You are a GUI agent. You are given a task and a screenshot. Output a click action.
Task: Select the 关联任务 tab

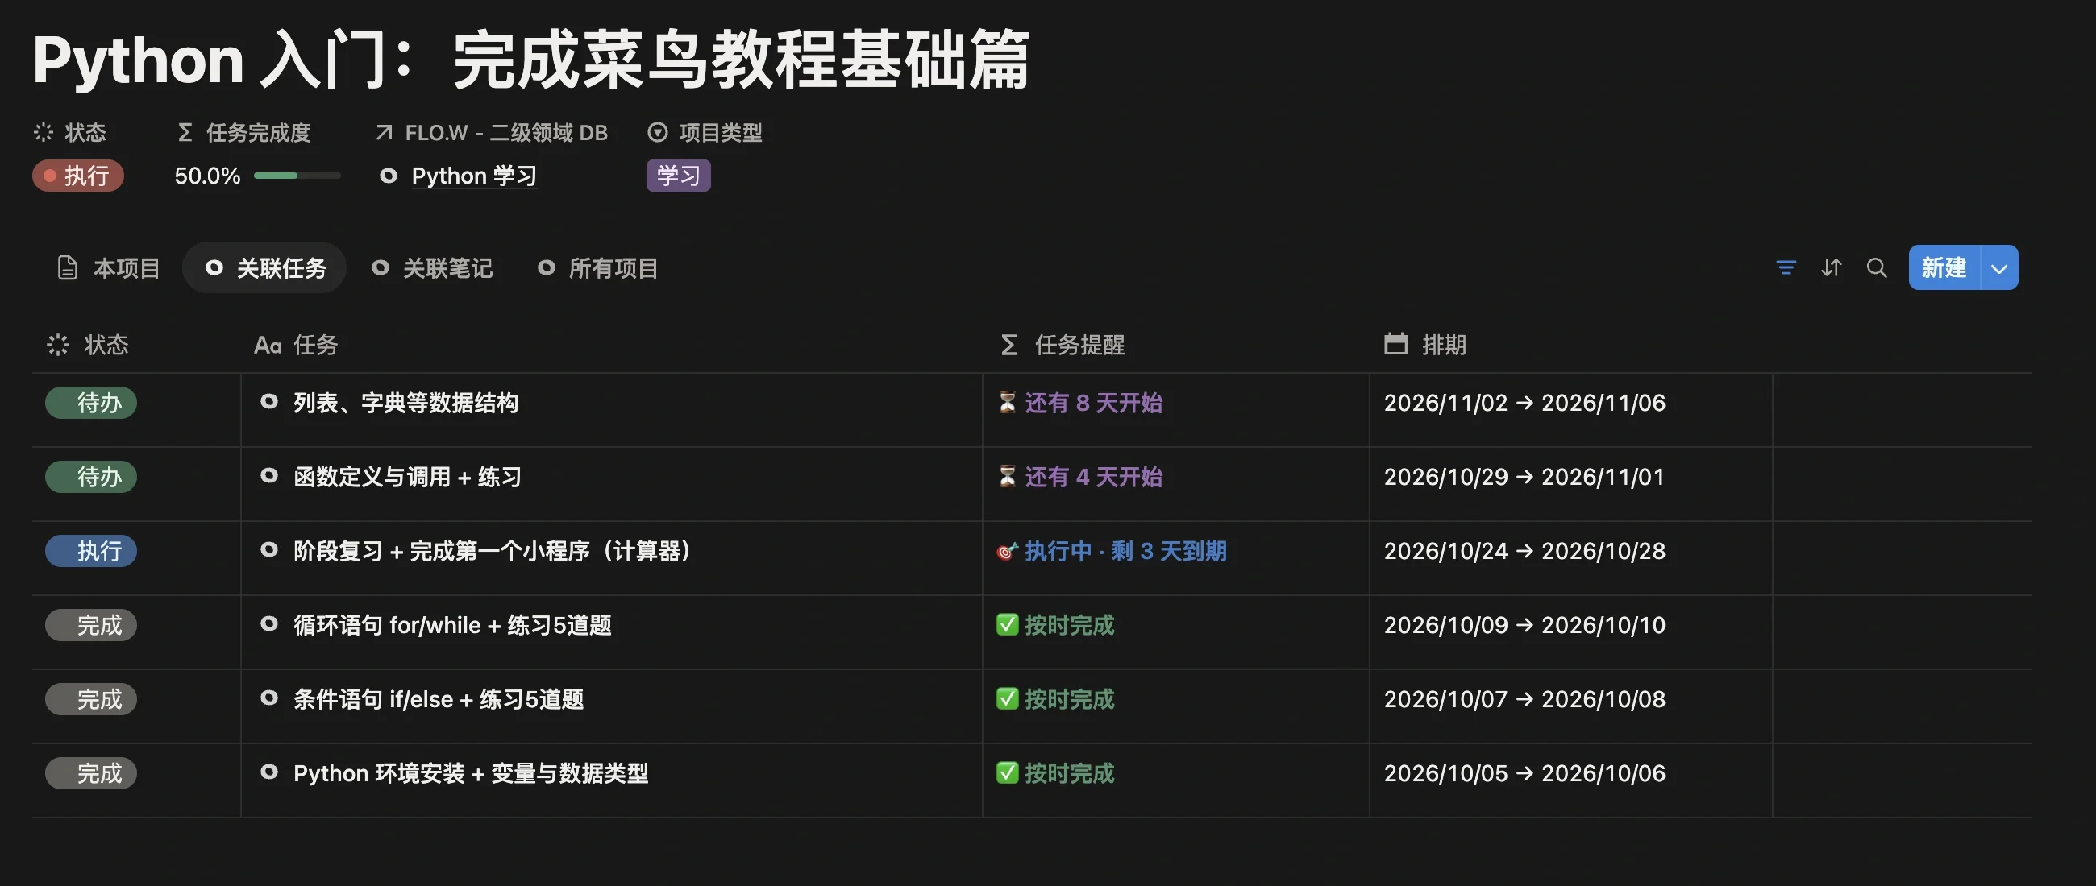coord(265,267)
